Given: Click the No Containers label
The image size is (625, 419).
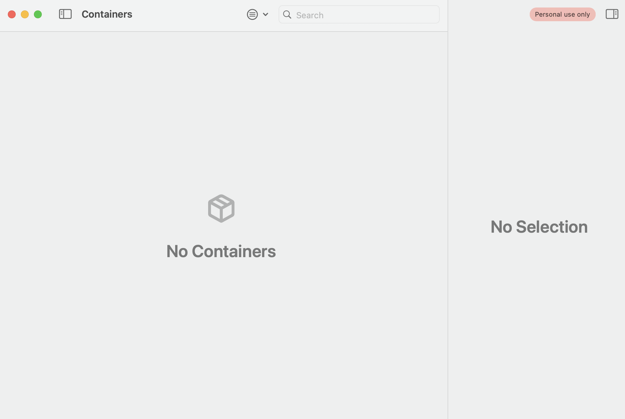Looking at the screenshot, I should pyautogui.click(x=221, y=251).
